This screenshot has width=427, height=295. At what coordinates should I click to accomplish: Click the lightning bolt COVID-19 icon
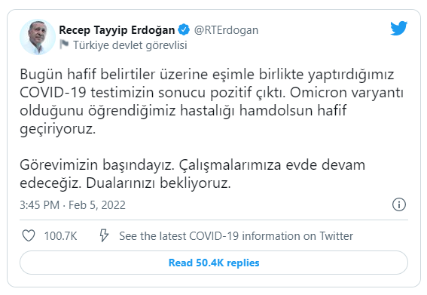104,235
